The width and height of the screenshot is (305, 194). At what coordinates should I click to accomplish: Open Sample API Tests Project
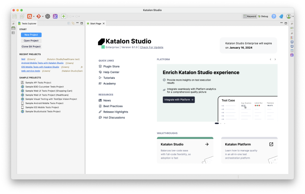(x=38, y=82)
